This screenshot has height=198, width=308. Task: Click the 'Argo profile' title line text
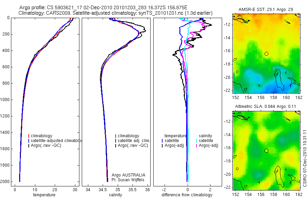pyautogui.click(x=103, y=8)
